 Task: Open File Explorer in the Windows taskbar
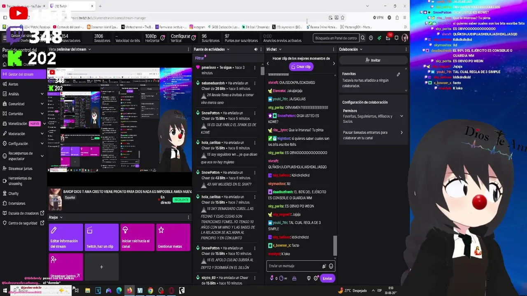[88, 291]
